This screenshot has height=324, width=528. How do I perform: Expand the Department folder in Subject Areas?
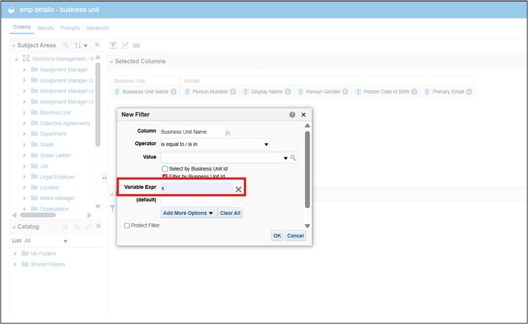click(24, 134)
